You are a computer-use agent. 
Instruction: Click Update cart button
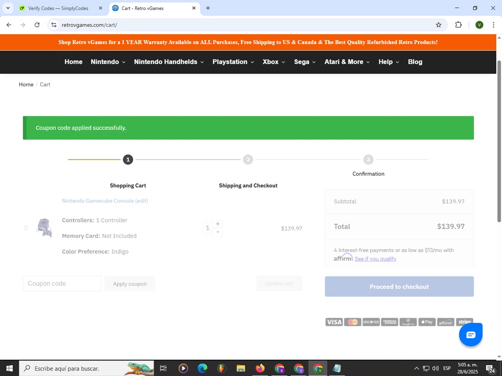279,283
